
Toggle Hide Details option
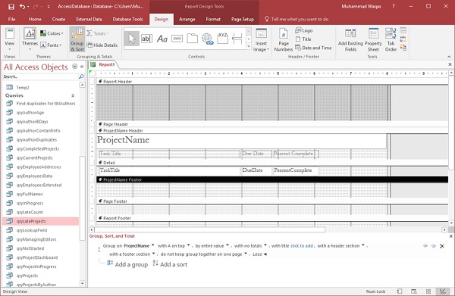tap(102, 45)
